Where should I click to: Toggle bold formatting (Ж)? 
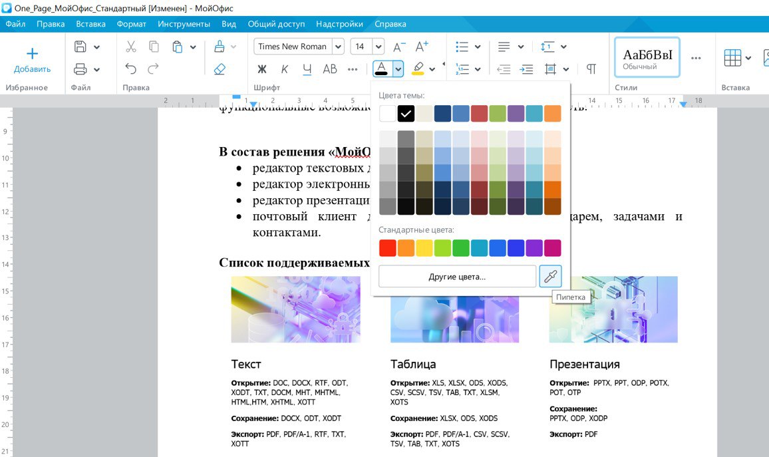pyautogui.click(x=262, y=69)
